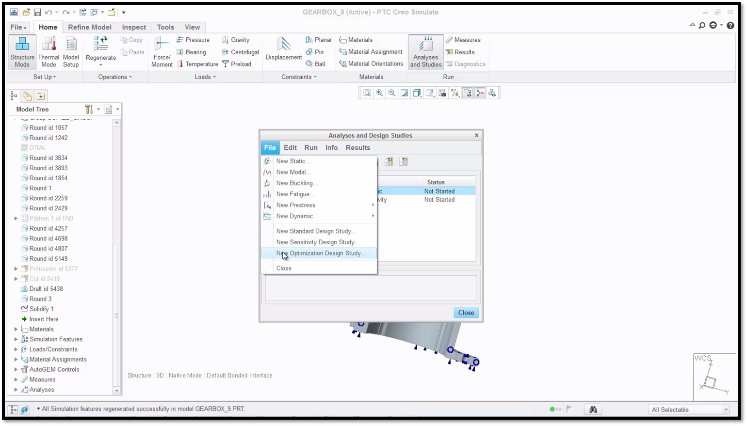747x426 pixels.
Task: Switch to the Favorites navigator tab
Action: (41, 96)
